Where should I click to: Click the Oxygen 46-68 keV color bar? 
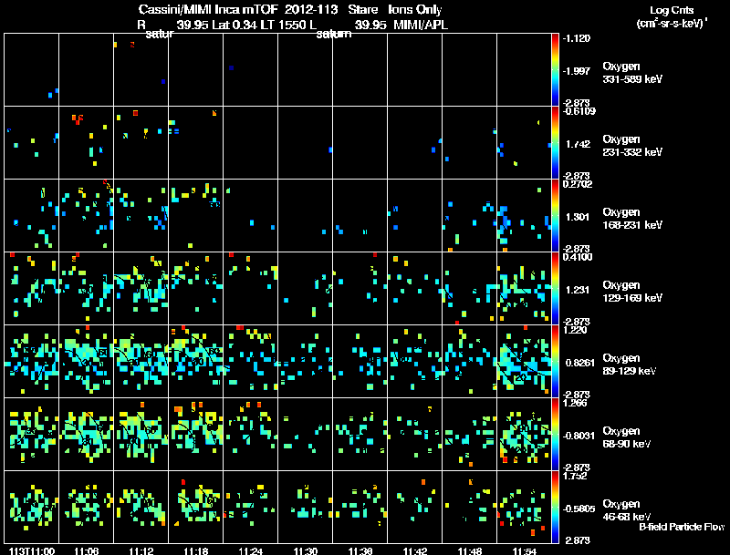555,507
